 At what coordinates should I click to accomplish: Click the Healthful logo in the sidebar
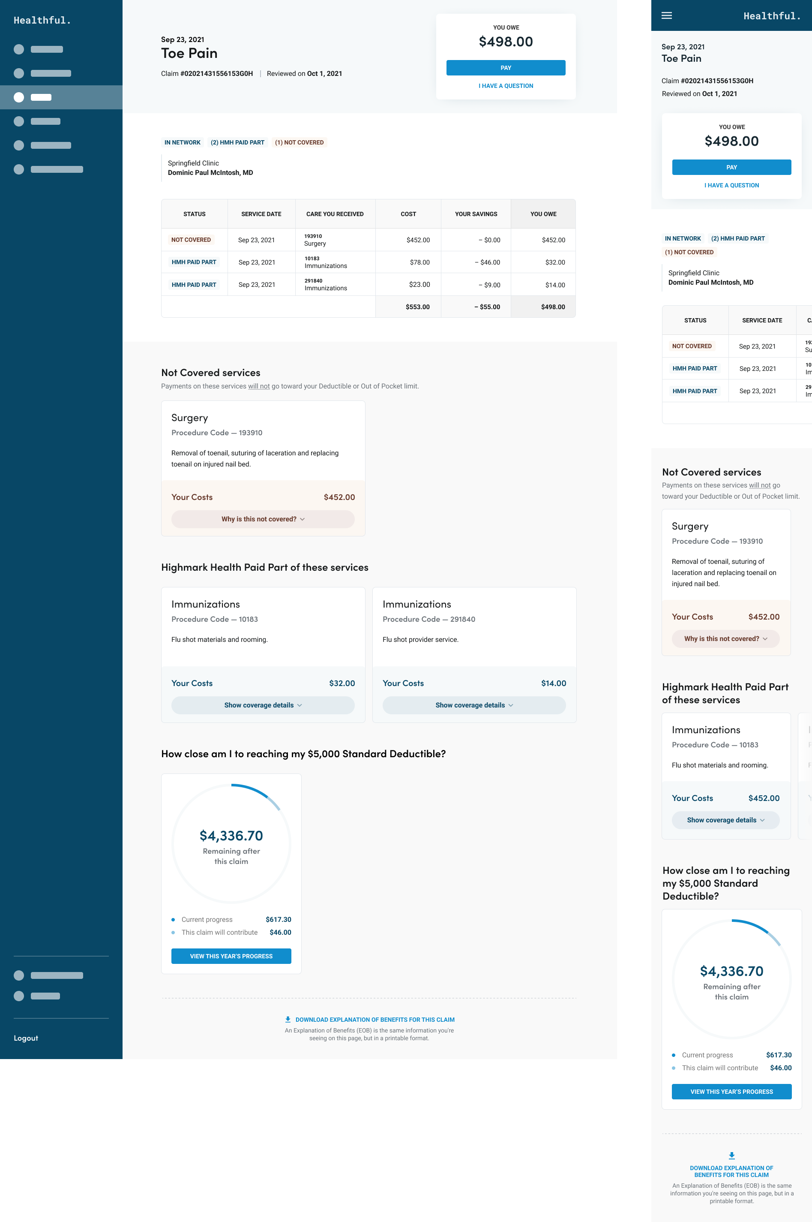coord(42,20)
